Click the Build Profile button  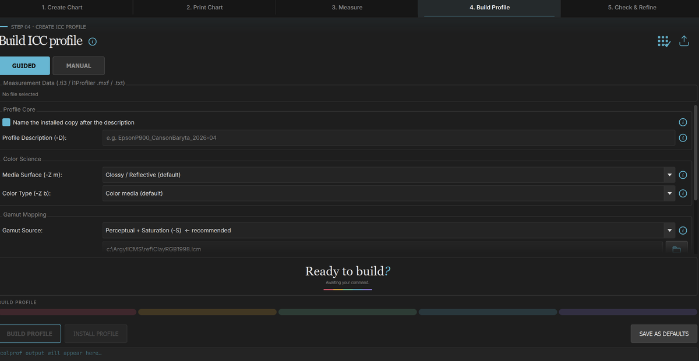point(30,334)
